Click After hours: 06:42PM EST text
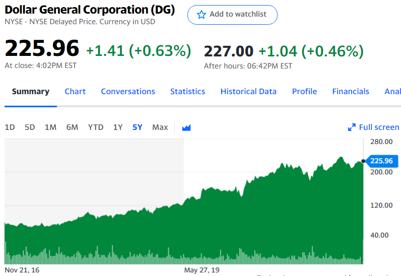The width and height of the screenshot is (401, 276). (248, 66)
